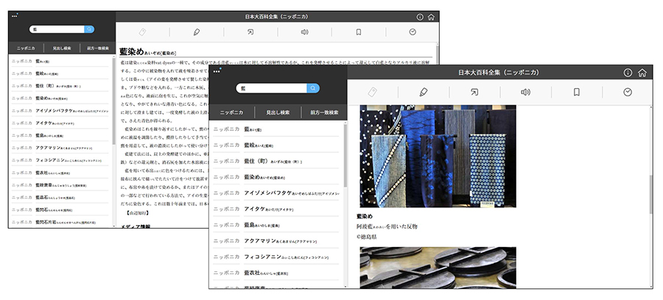This screenshot has width=663, height=300.
Task: Select the ニッポニカ tab in front window
Action: click(x=231, y=113)
